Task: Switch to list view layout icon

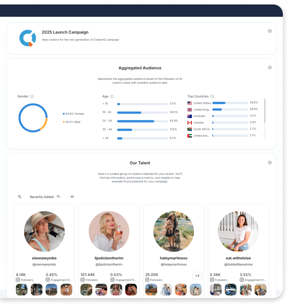Action: [x=72, y=197]
